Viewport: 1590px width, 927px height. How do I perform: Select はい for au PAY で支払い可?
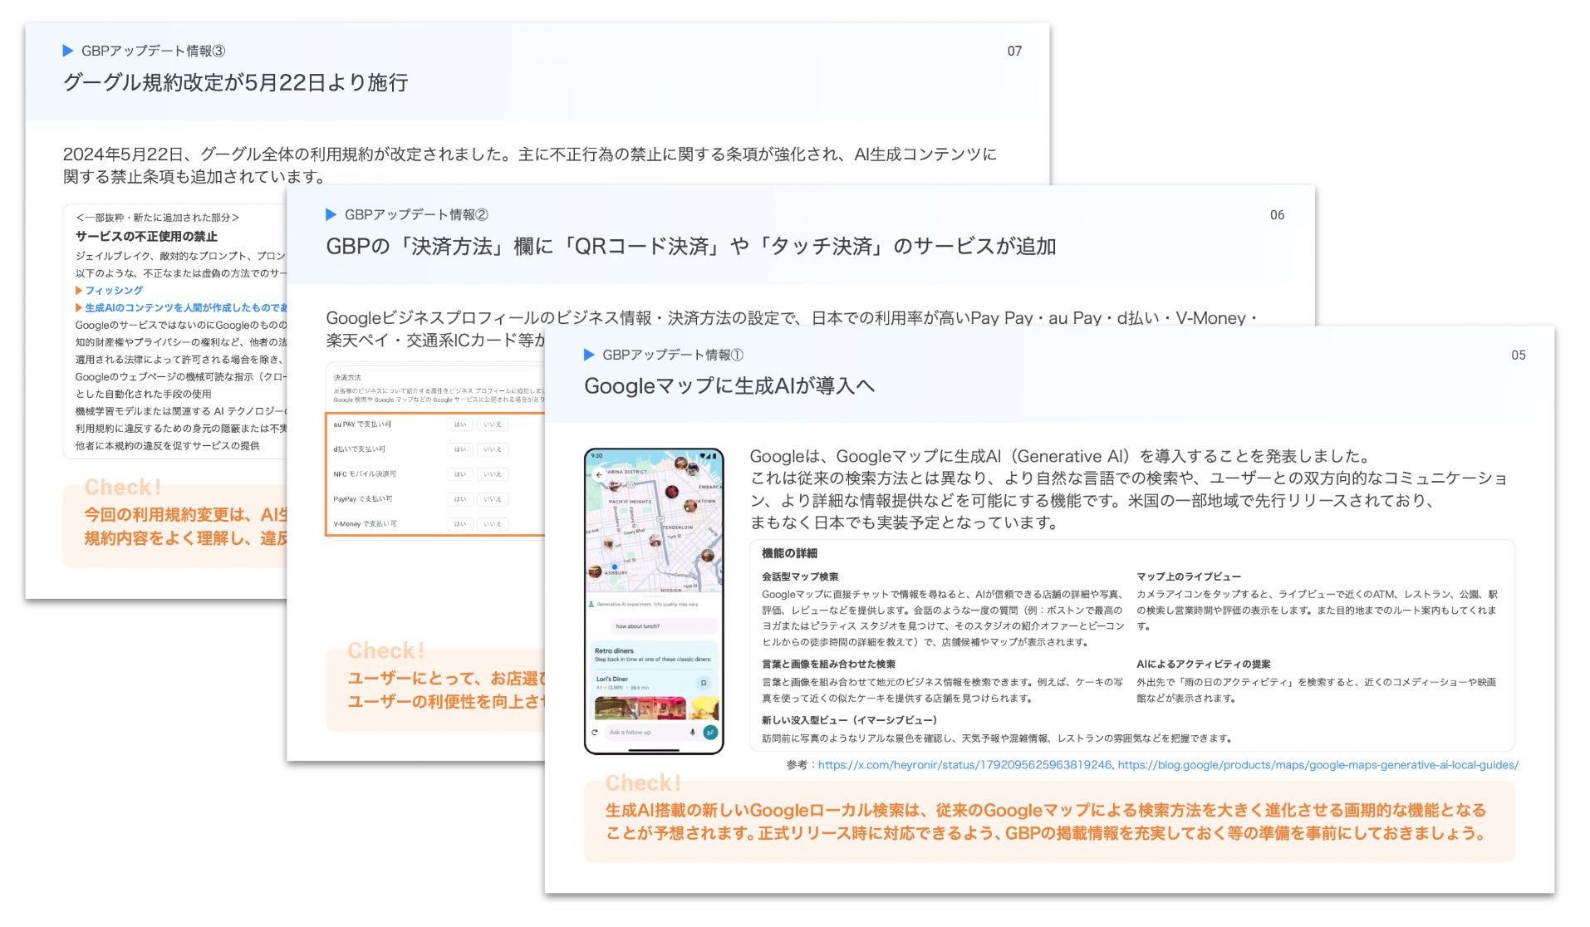[459, 424]
